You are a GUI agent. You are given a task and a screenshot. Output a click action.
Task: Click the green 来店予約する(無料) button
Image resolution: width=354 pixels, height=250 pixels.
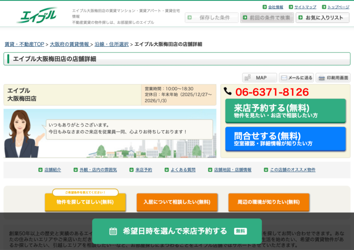[x=286, y=111]
